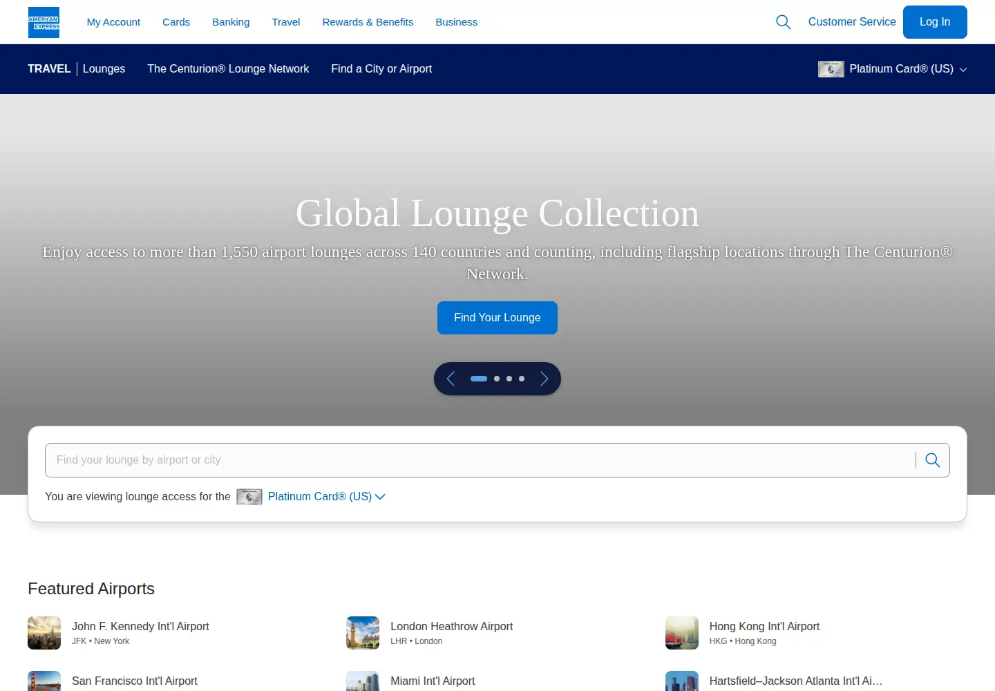Click the Log In button

(x=935, y=22)
